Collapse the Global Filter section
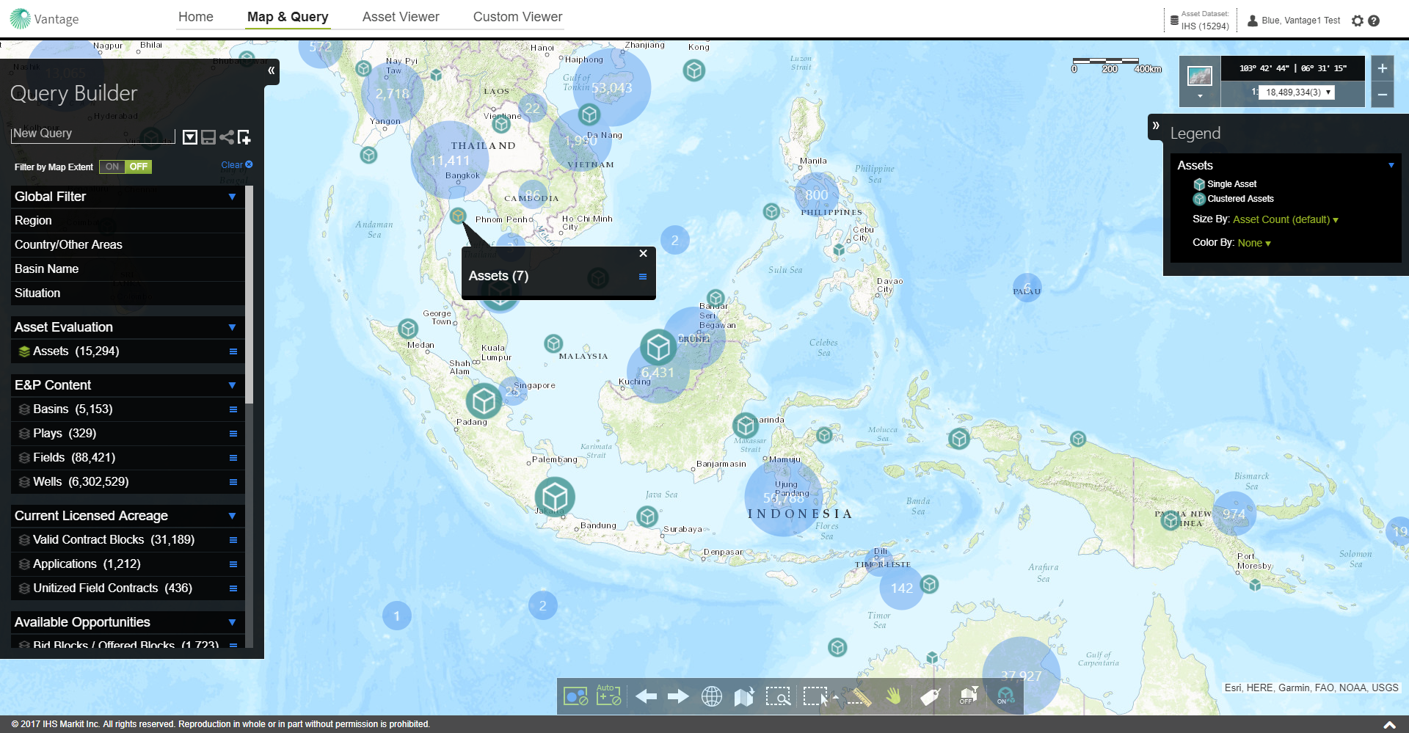Screen dimensions: 1409x733 232,197
